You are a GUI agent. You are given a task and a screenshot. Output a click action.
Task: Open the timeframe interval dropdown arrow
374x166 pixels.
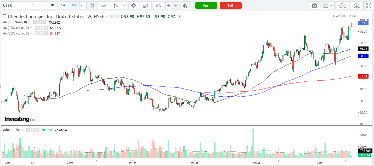click(x=82, y=5)
